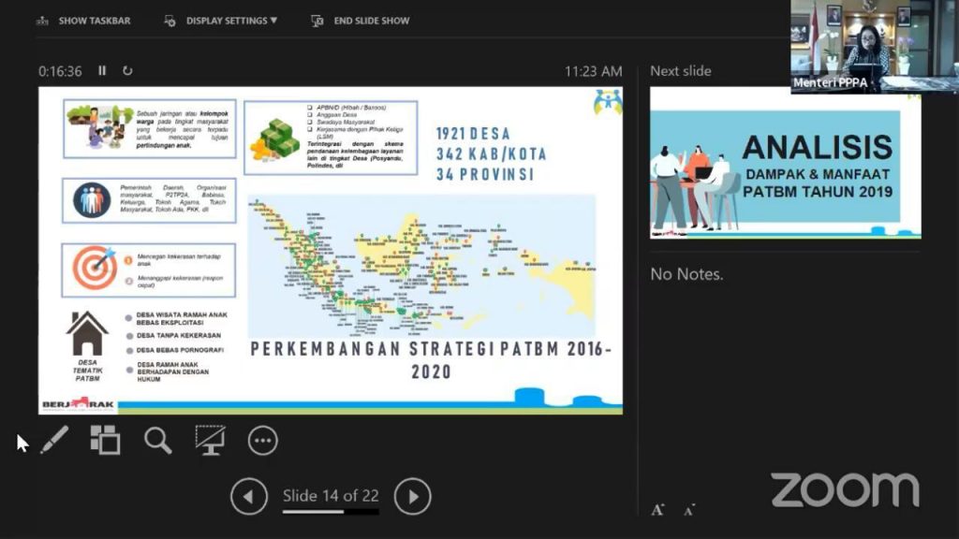Restart the elapsed timer
This screenshot has width=959, height=539.
click(127, 71)
